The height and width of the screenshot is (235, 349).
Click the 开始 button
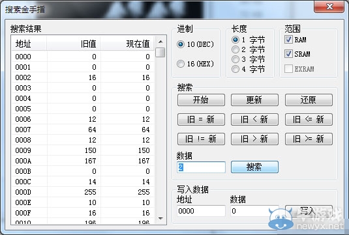point(201,100)
